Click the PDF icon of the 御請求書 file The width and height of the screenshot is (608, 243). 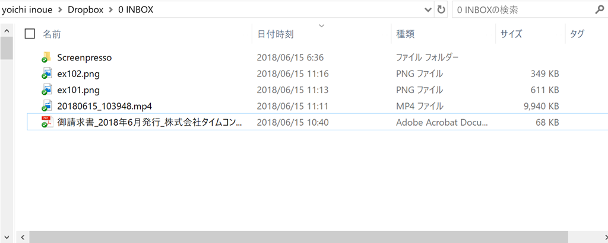tap(46, 122)
